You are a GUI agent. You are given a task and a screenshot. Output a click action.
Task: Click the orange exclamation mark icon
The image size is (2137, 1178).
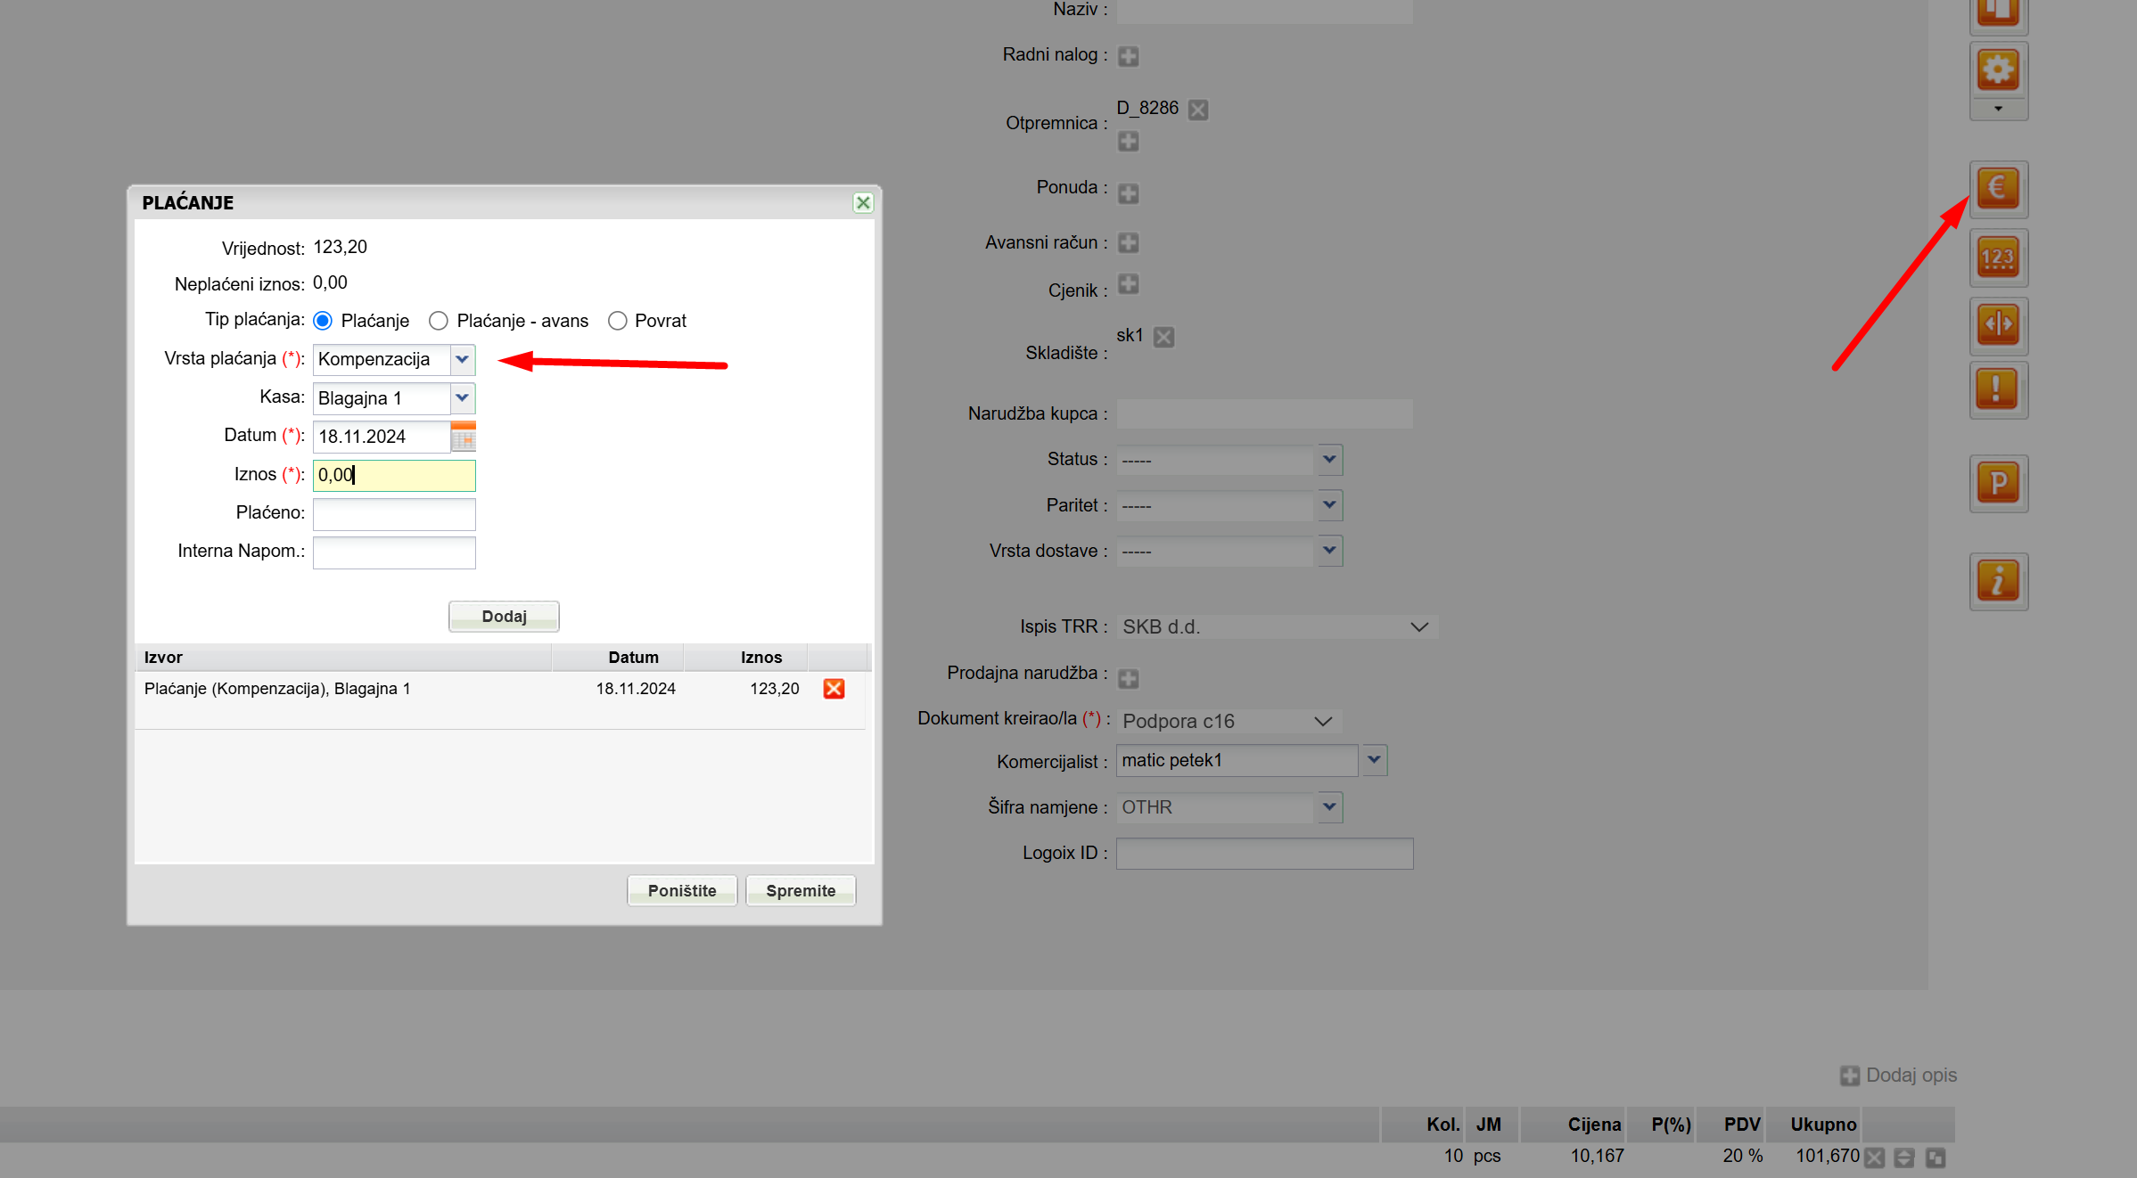pos(1997,389)
